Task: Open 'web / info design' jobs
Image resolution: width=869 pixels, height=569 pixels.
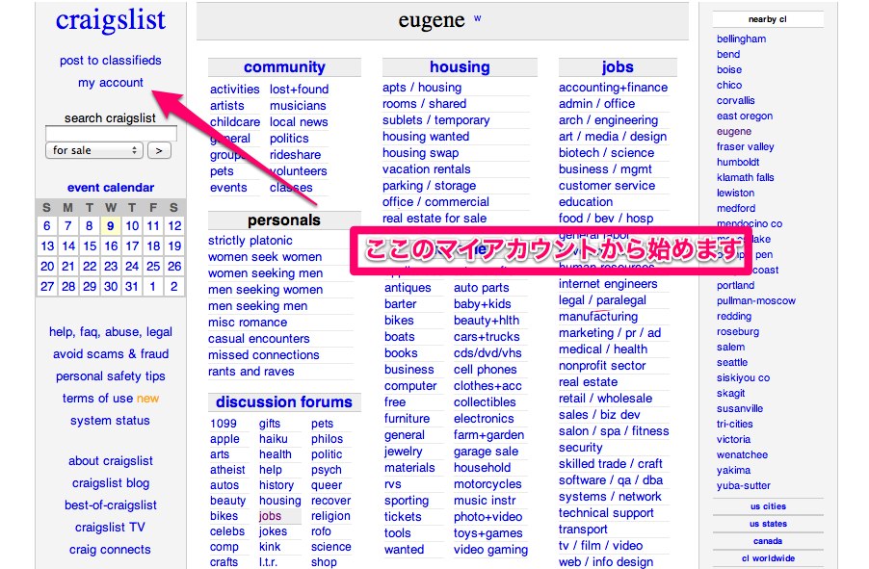Action: tap(606, 562)
